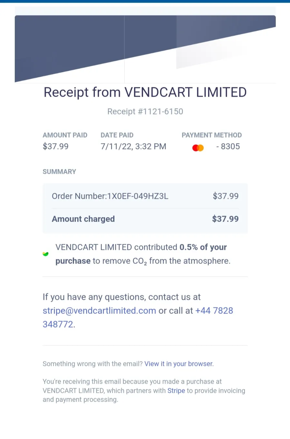Select the 'Receipt from VENDCART LIMITED' heading
The image size is (290, 439).
pyautogui.click(x=145, y=92)
